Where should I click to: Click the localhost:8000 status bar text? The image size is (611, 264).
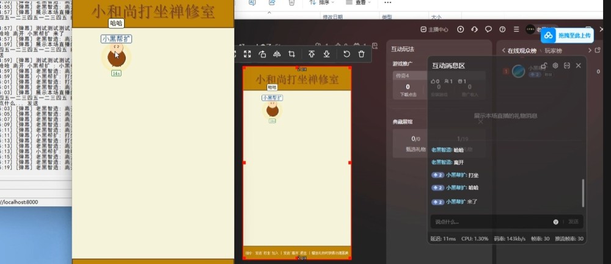(19, 202)
